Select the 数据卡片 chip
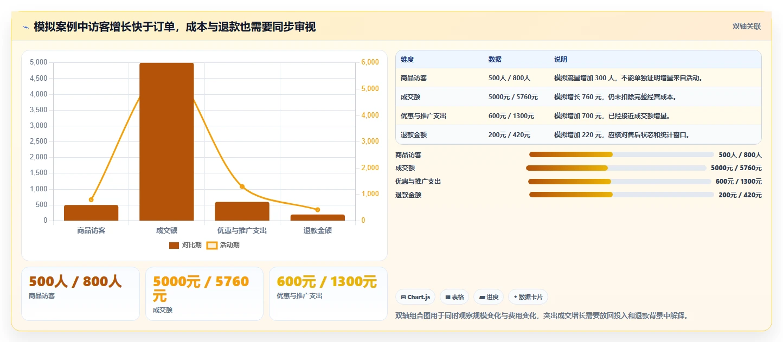This screenshot has height=342, width=783. click(x=528, y=297)
